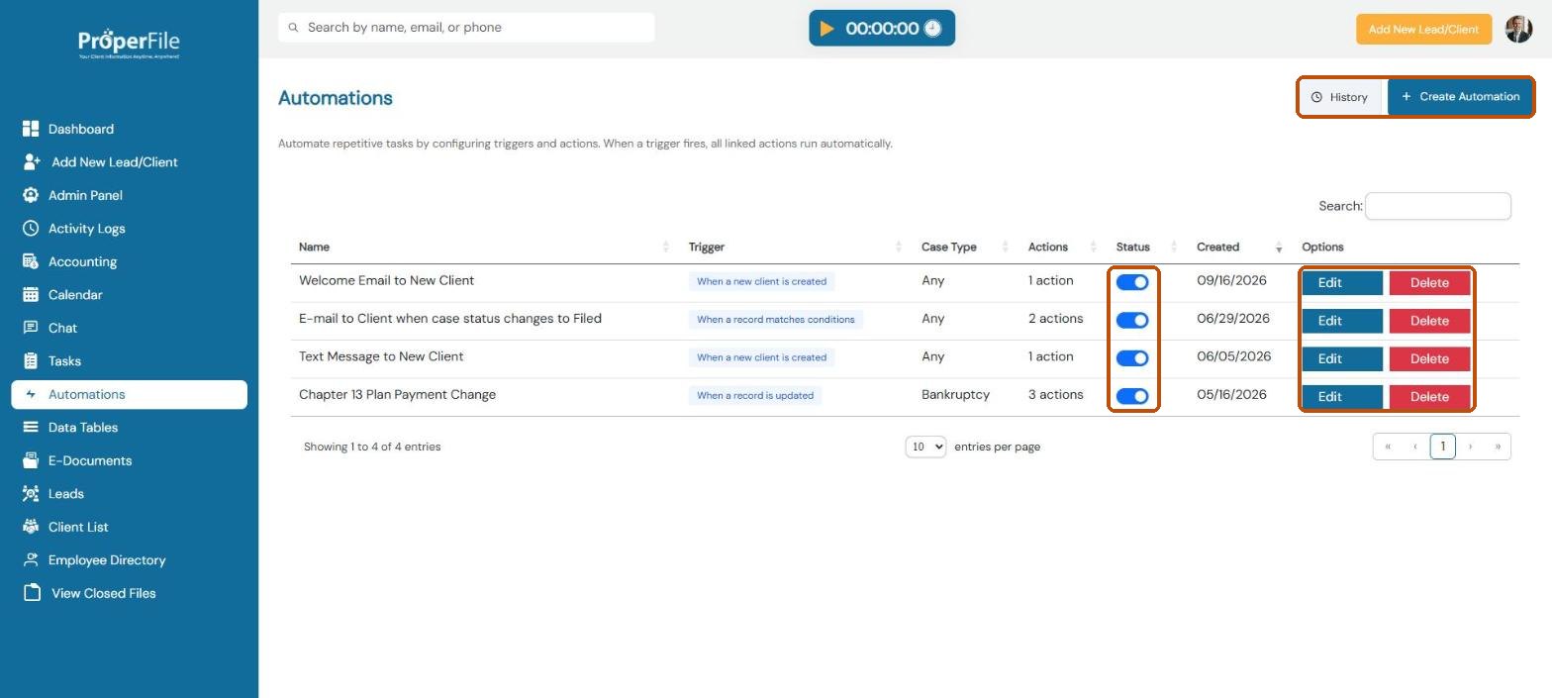Click the View Closed Files icon
Screen dimensions: 1552x698
(32, 593)
